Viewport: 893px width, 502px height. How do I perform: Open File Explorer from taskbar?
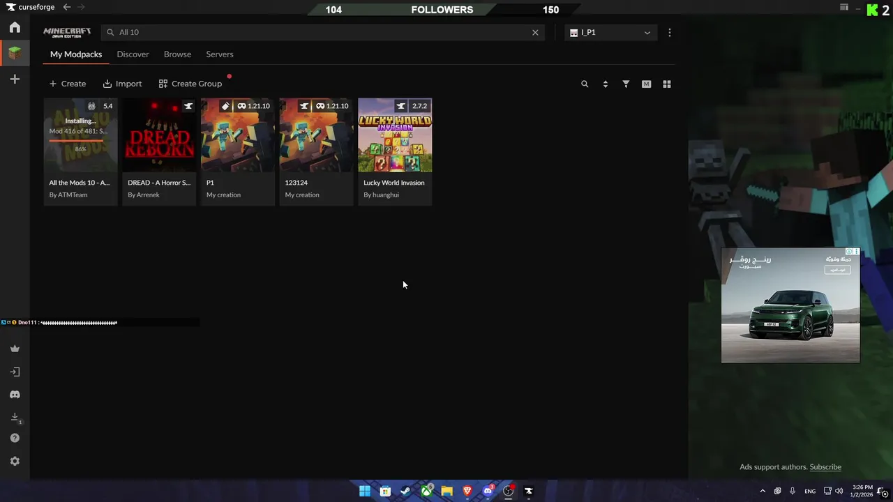tap(446, 491)
